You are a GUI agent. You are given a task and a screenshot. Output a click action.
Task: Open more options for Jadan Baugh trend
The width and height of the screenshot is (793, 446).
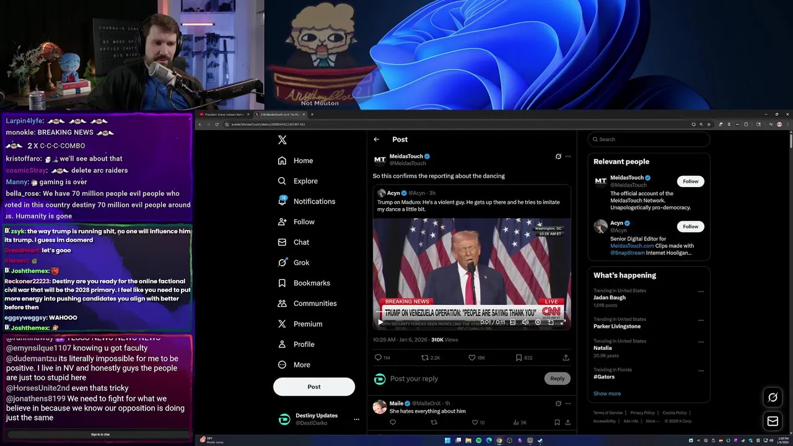point(701,292)
